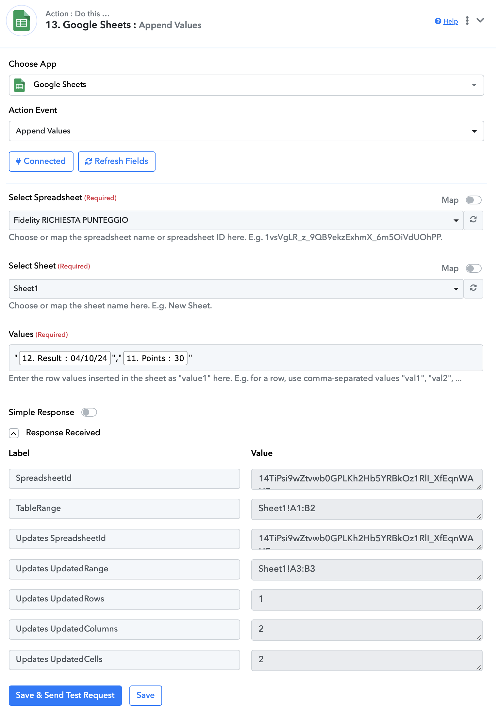Click the Refresh Fields button
Image resolution: width=496 pixels, height=711 pixels.
(117, 161)
